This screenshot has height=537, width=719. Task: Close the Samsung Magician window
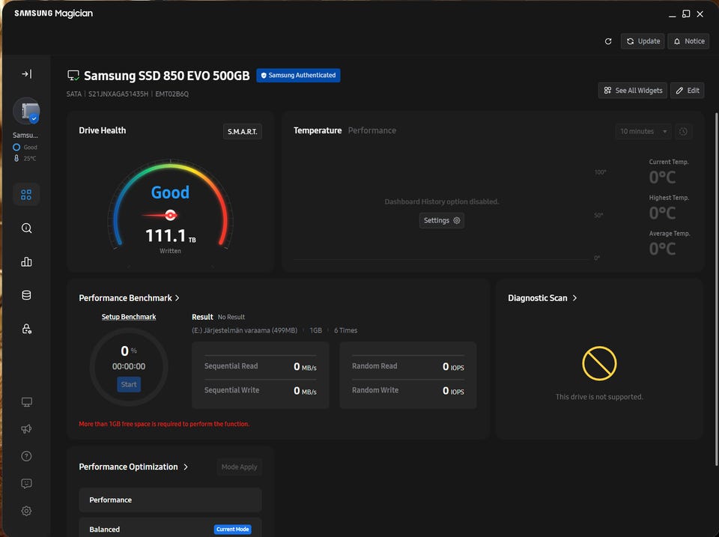point(700,14)
